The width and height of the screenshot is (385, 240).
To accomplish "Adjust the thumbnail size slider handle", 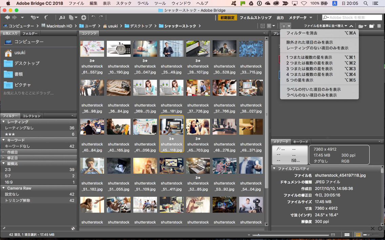I will tap(258, 235).
